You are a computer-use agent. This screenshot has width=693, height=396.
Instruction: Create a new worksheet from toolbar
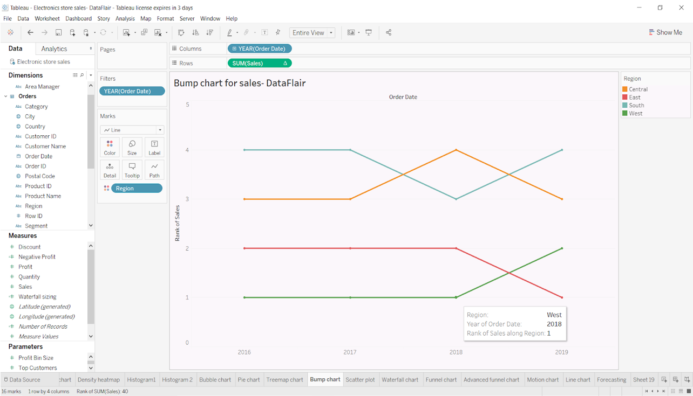126,32
